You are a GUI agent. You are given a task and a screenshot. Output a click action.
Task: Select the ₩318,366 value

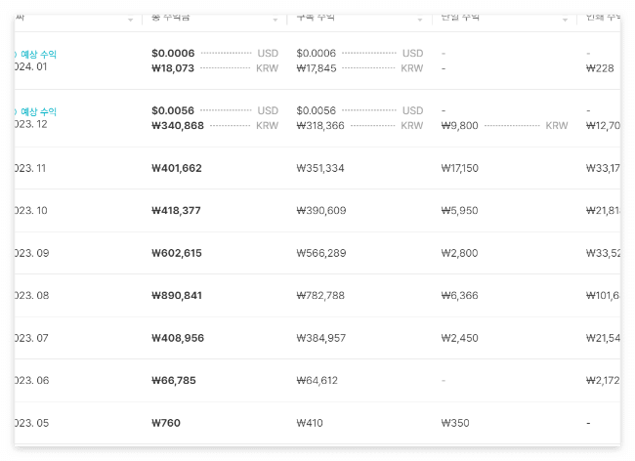320,125
